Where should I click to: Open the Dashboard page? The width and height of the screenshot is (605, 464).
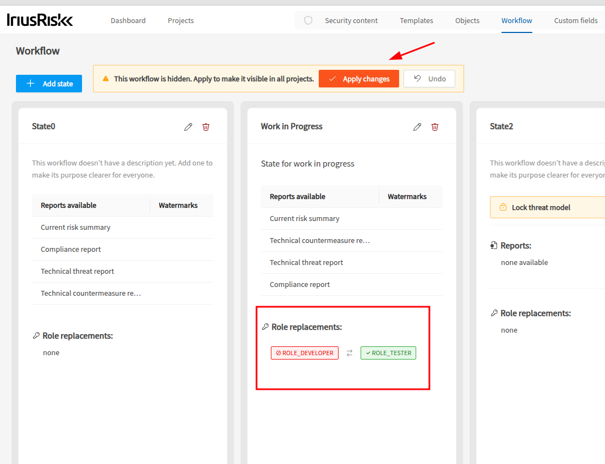[x=128, y=20]
